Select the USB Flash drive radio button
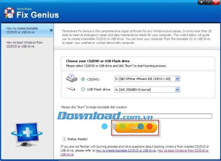 click(x=83, y=89)
